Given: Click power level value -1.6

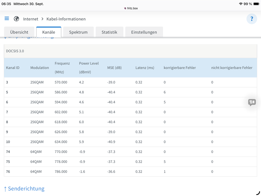Looking at the screenshot, I should click(x=82, y=171).
